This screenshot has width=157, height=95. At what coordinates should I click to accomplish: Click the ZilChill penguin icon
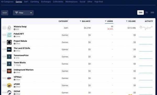(x=9, y=92)
